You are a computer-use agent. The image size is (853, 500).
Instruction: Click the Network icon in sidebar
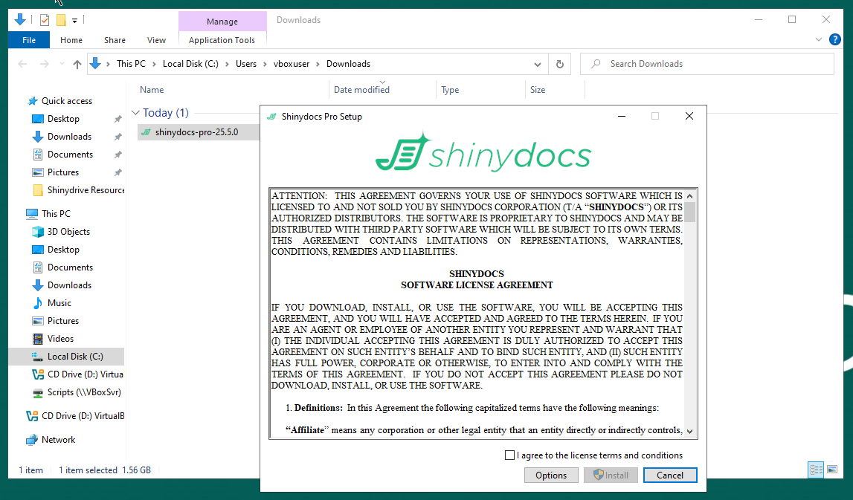click(32, 440)
